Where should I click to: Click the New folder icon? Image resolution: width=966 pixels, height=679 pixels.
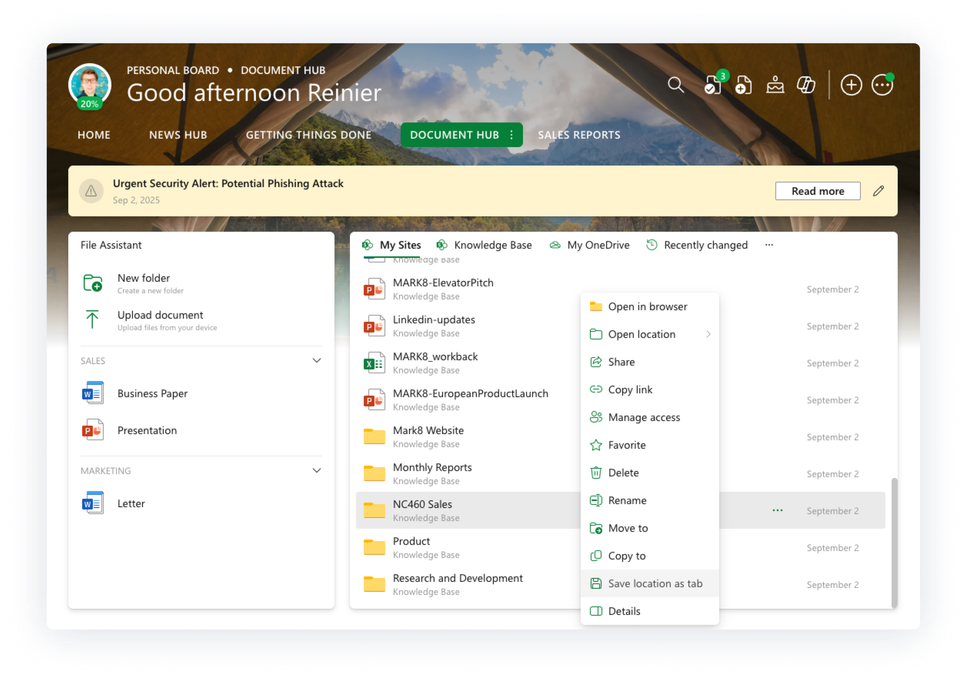click(x=93, y=283)
